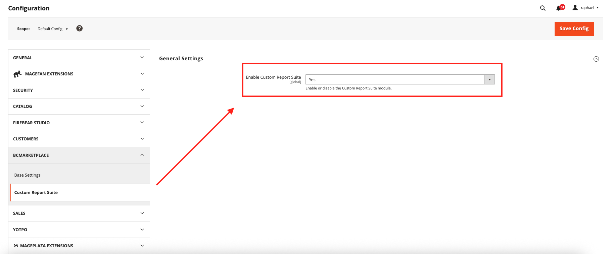This screenshot has width=610, height=254.
Task: Open notifications bell with 61 badge
Action: (x=560, y=8)
